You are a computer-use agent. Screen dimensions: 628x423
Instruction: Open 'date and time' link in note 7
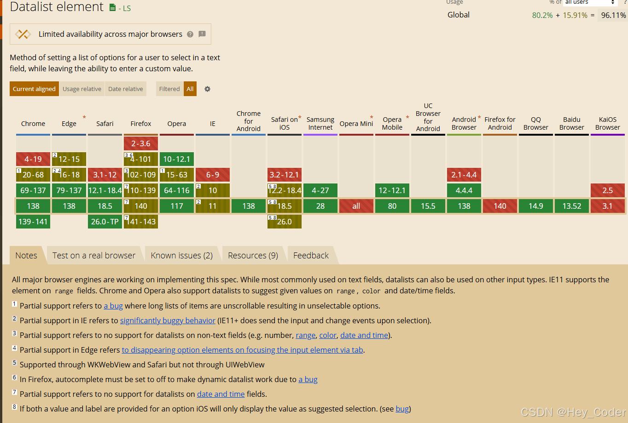click(221, 394)
